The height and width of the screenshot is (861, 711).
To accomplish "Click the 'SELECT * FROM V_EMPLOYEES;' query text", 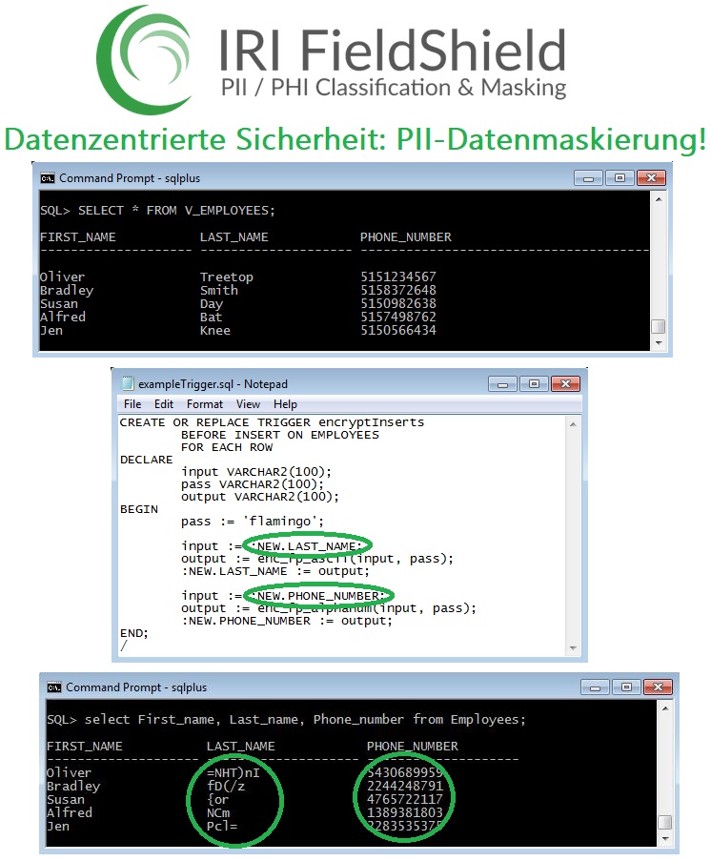I will [x=175, y=211].
